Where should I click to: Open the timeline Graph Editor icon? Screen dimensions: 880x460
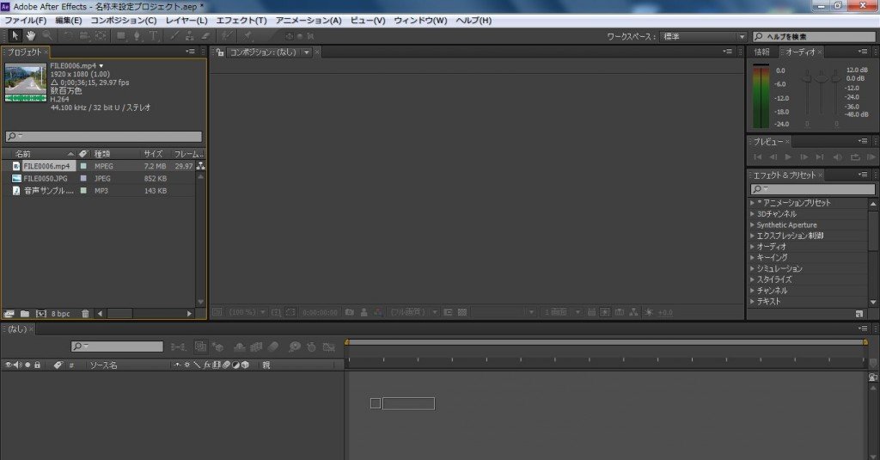pyautogui.click(x=329, y=347)
